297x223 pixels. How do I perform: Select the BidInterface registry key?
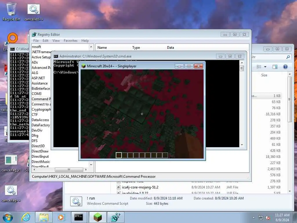tap(41, 89)
